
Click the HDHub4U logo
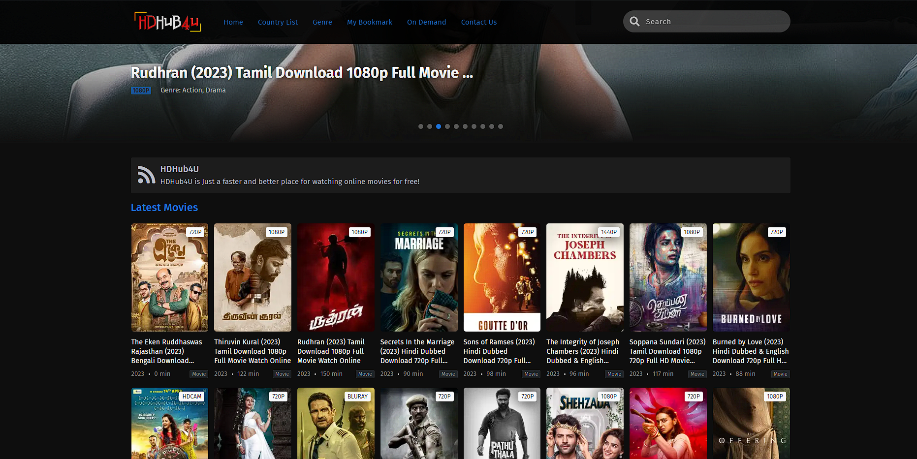[x=167, y=22]
